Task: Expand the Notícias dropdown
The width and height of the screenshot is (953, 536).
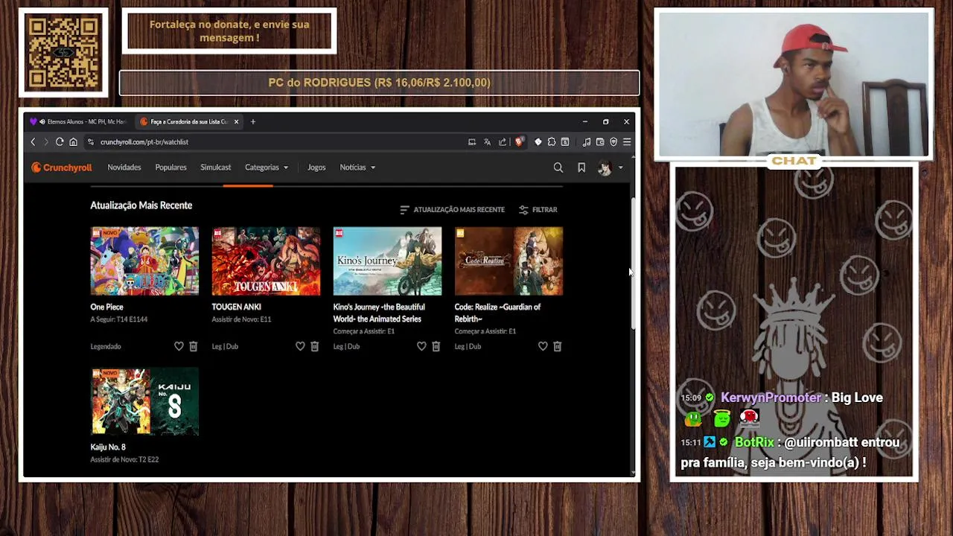Action: (357, 167)
